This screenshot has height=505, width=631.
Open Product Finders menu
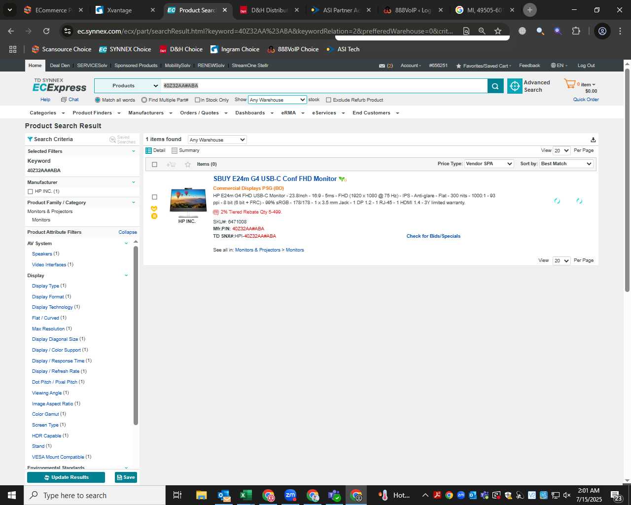click(x=96, y=113)
